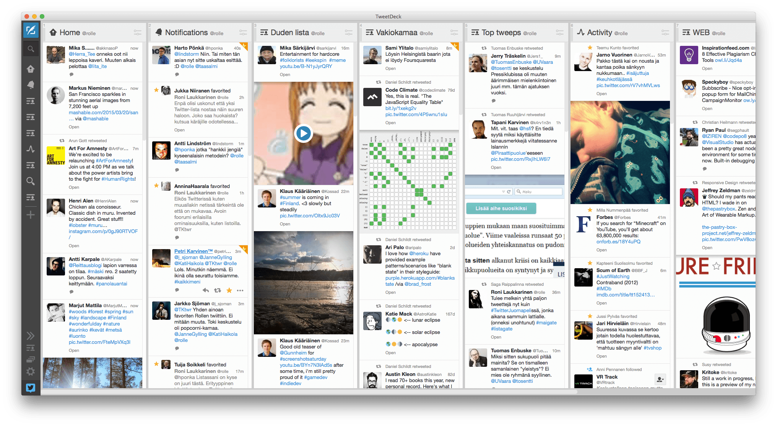The width and height of the screenshot is (777, 426).
Task: Select the Duden lista column title
Action: [289, 32]
